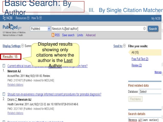Open the Advanced search link

pos(90,35)
